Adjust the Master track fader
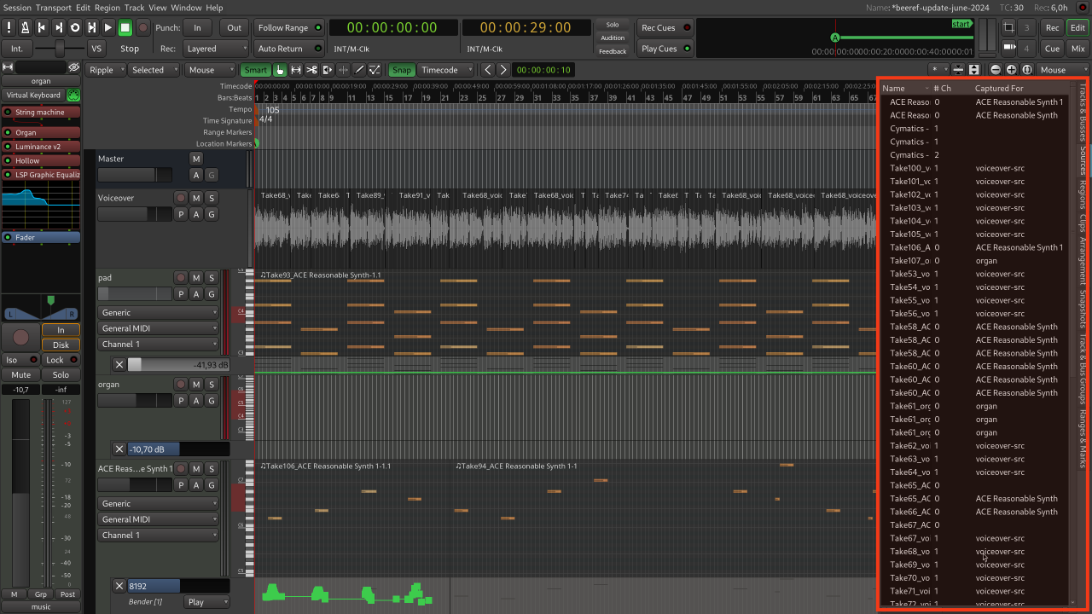 pos(135,175)
